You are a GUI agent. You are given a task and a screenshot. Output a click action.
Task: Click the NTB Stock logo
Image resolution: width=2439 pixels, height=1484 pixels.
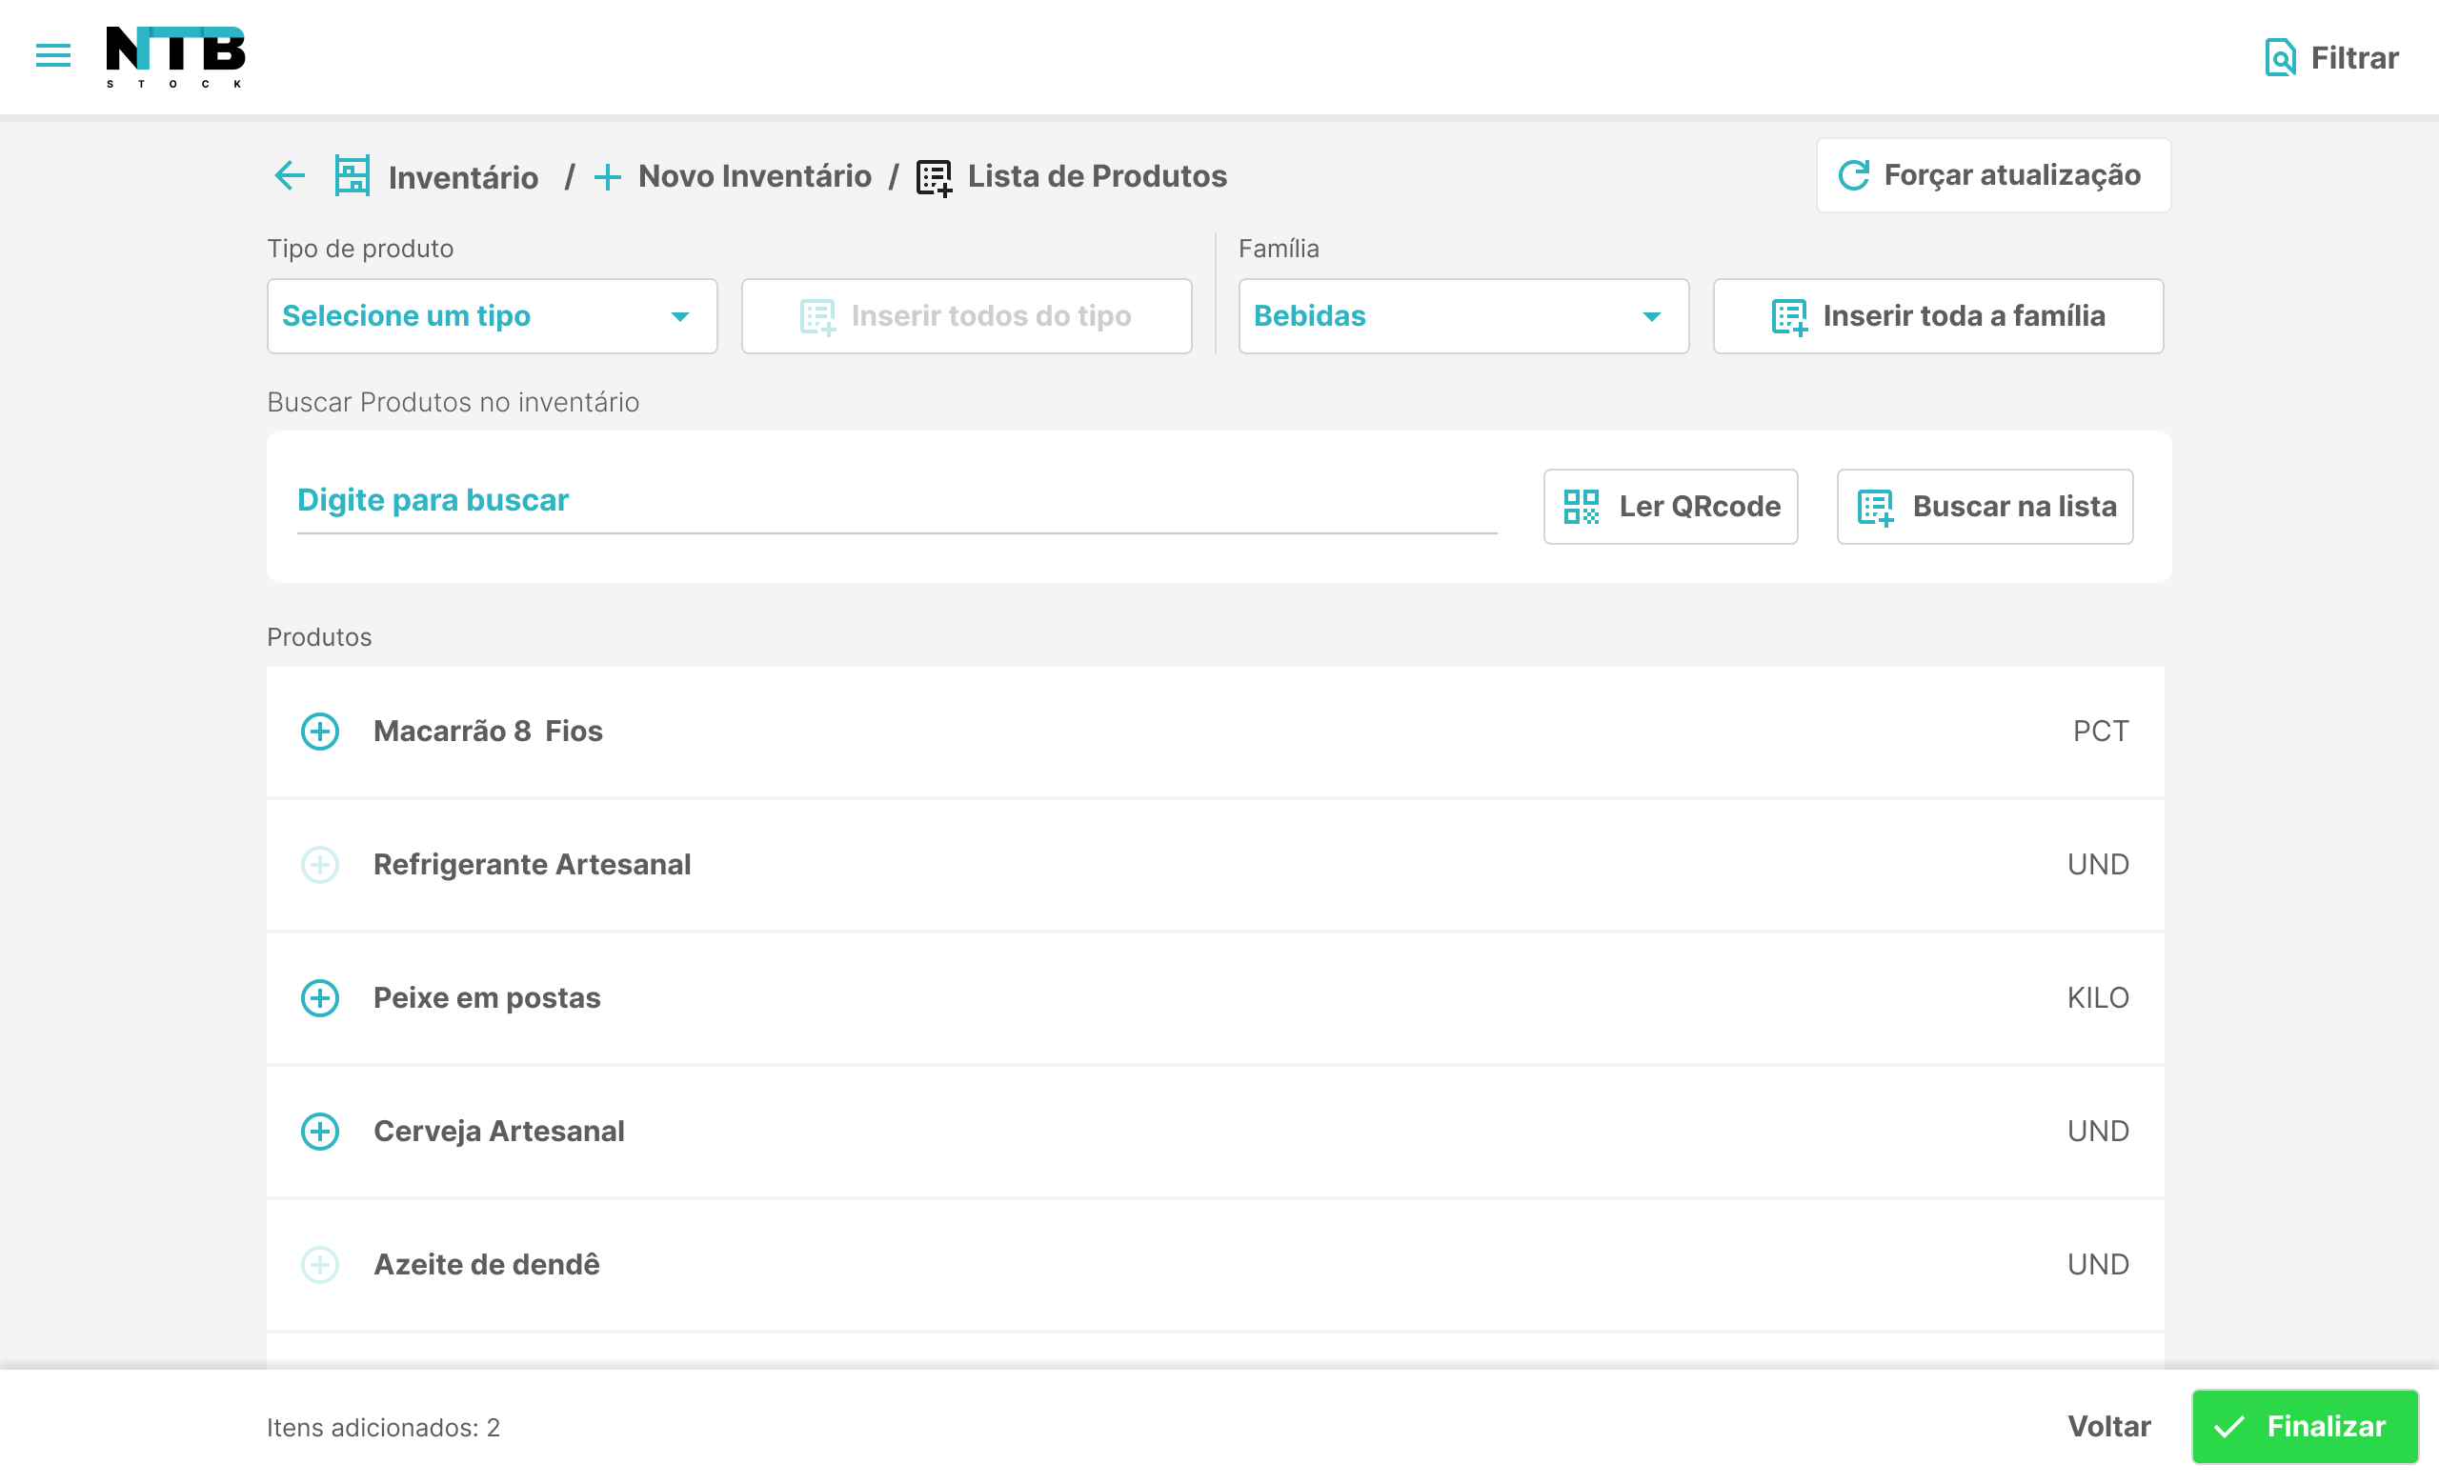click(x=174, y=56)
